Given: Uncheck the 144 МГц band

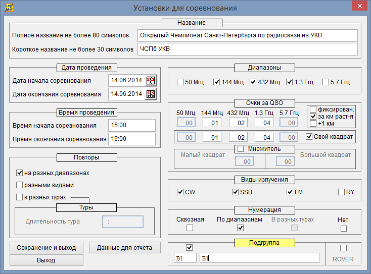Looking at the screenshot, I should (x=217, y=82).
